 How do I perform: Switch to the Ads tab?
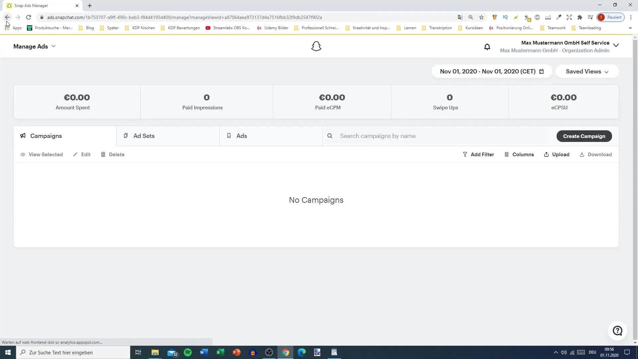click(271, 136)
